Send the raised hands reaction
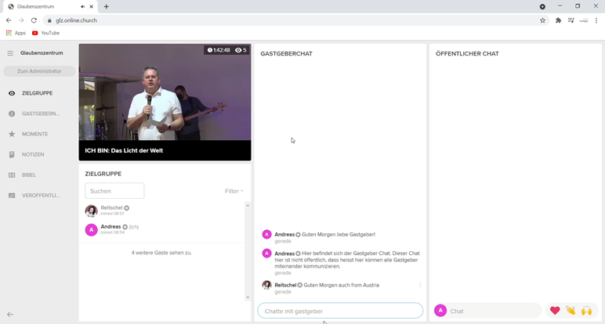Viewport: 605px width, 324px height. [586, 311]
